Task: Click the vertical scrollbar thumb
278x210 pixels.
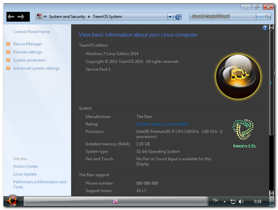Action: (x=271, y=83)
